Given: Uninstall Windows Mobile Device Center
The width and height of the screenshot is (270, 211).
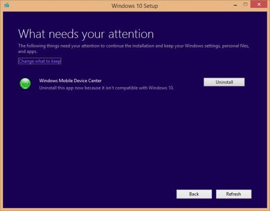Looking at the screenshot, I should click(x=224, y=82).
